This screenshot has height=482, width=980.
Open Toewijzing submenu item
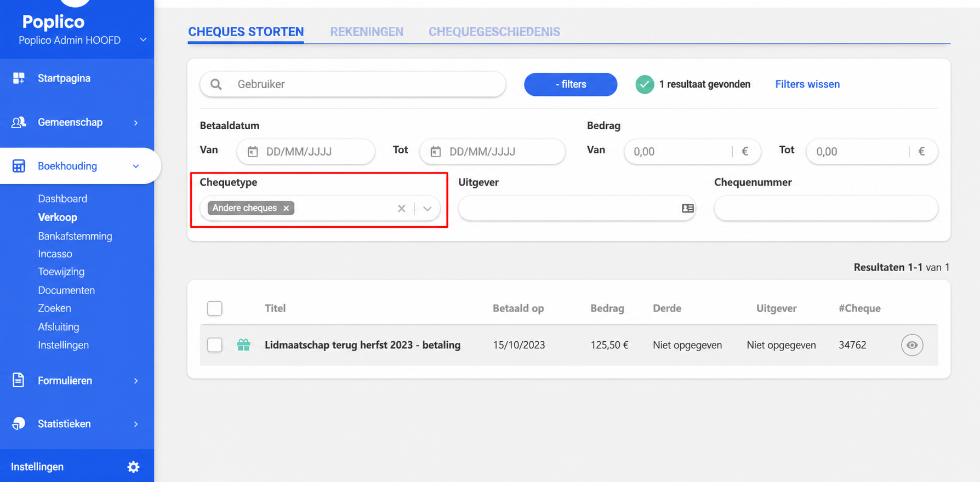(61, 272)
